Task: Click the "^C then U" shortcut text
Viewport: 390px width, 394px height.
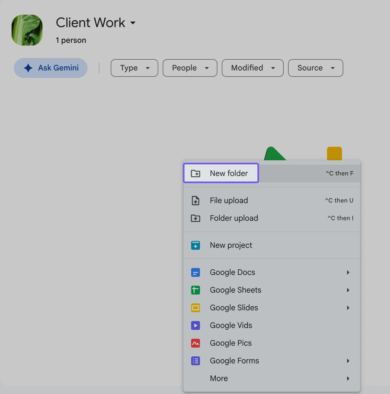Action: coord(339,200)
